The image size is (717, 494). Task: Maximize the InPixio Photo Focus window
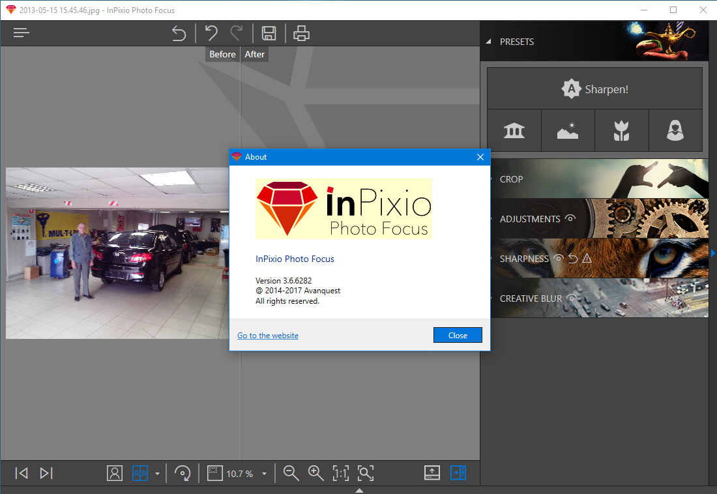tap(673, 10)
